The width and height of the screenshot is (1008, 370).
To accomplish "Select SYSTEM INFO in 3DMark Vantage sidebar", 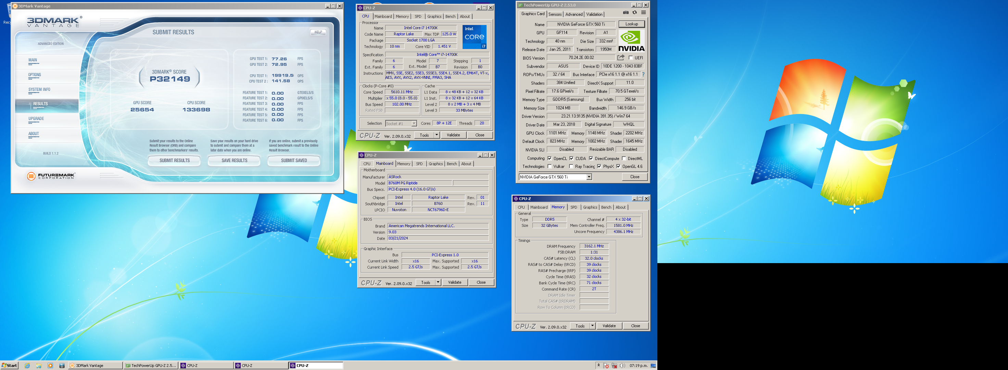I will [39, 89].
